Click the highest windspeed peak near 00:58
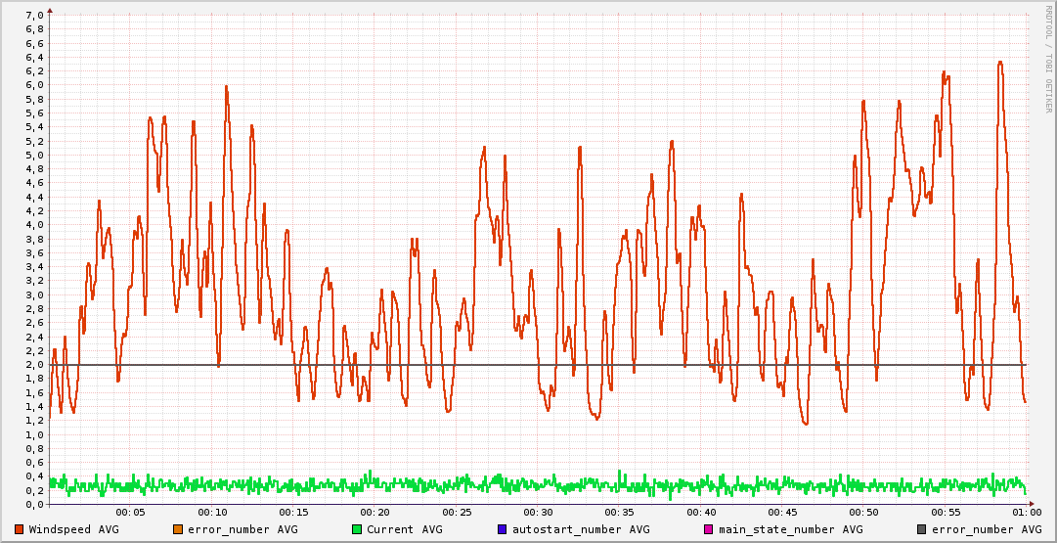 click(x=1000, y=63)
